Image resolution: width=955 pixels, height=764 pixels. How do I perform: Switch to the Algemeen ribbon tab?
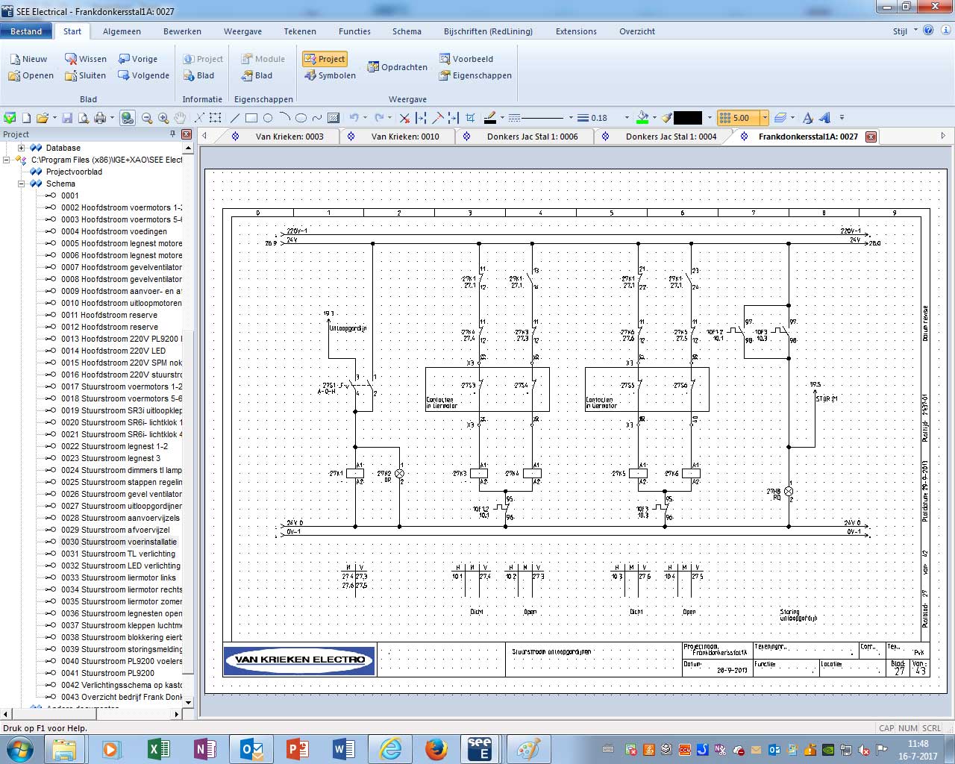122,31
